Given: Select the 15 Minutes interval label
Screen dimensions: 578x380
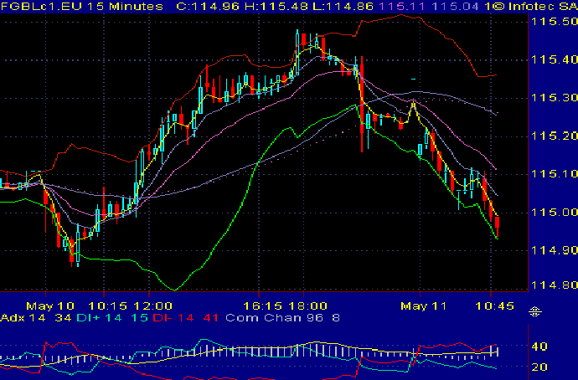Looking at the screenshot, I should [x=126, y=6].
